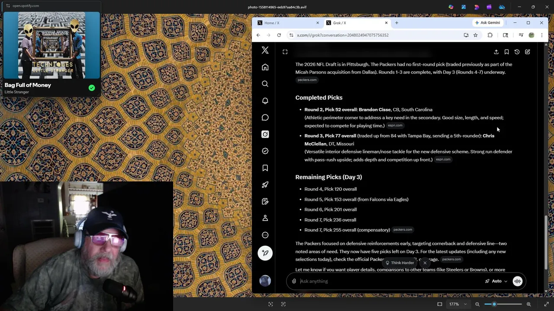Open Notifications bell in X sidebar
Viewport: 554px width, 311px height.
(x=265, y=101)
